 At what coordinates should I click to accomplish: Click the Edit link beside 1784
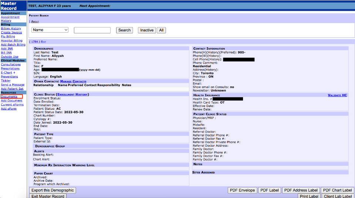pos(44,42)
